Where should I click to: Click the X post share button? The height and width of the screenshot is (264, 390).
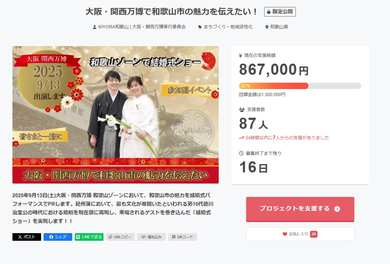[x=27, y=237]
